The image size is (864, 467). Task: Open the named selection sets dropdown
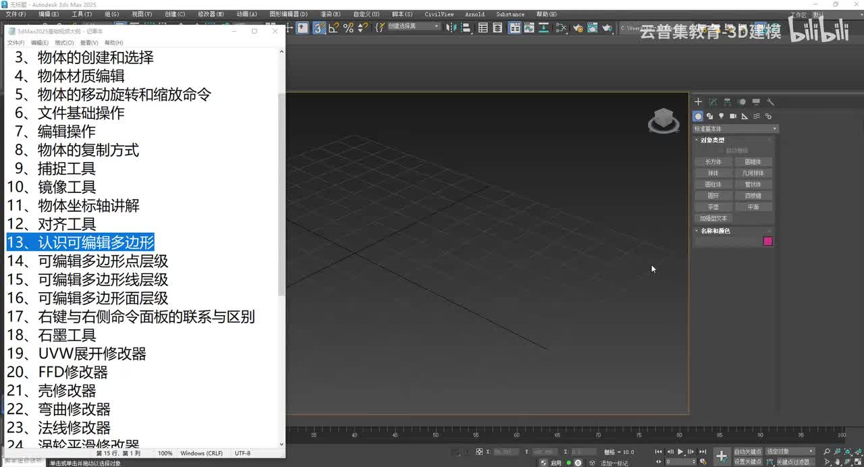point(413,27)
